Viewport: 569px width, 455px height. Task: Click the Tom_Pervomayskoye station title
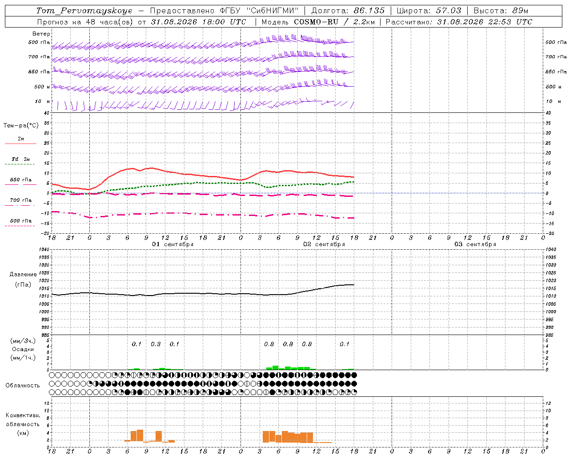pos(84,11)
